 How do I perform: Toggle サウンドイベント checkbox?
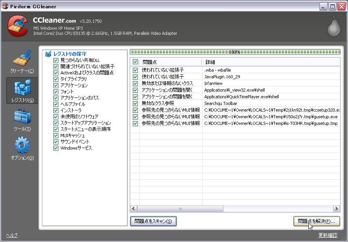(x=56, y=142)
